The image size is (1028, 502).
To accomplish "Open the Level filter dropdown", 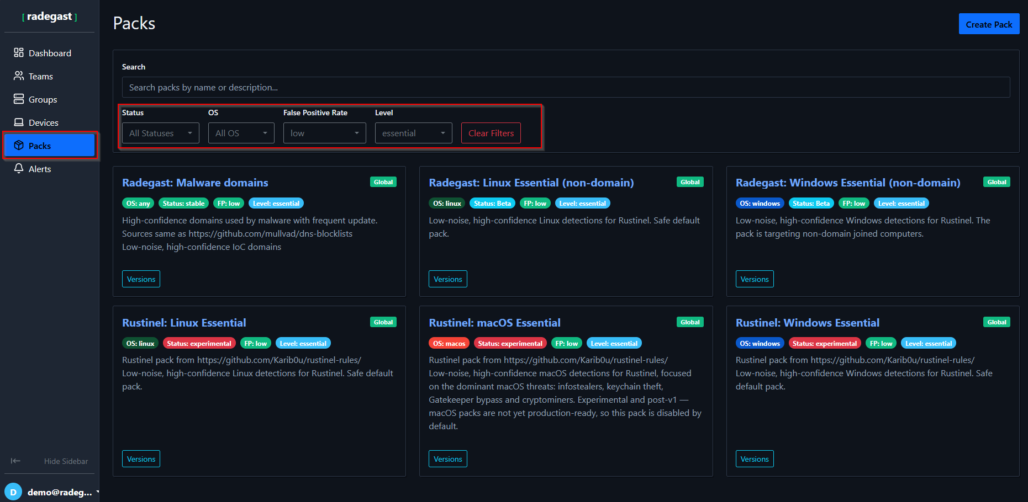I will (414, 133).
